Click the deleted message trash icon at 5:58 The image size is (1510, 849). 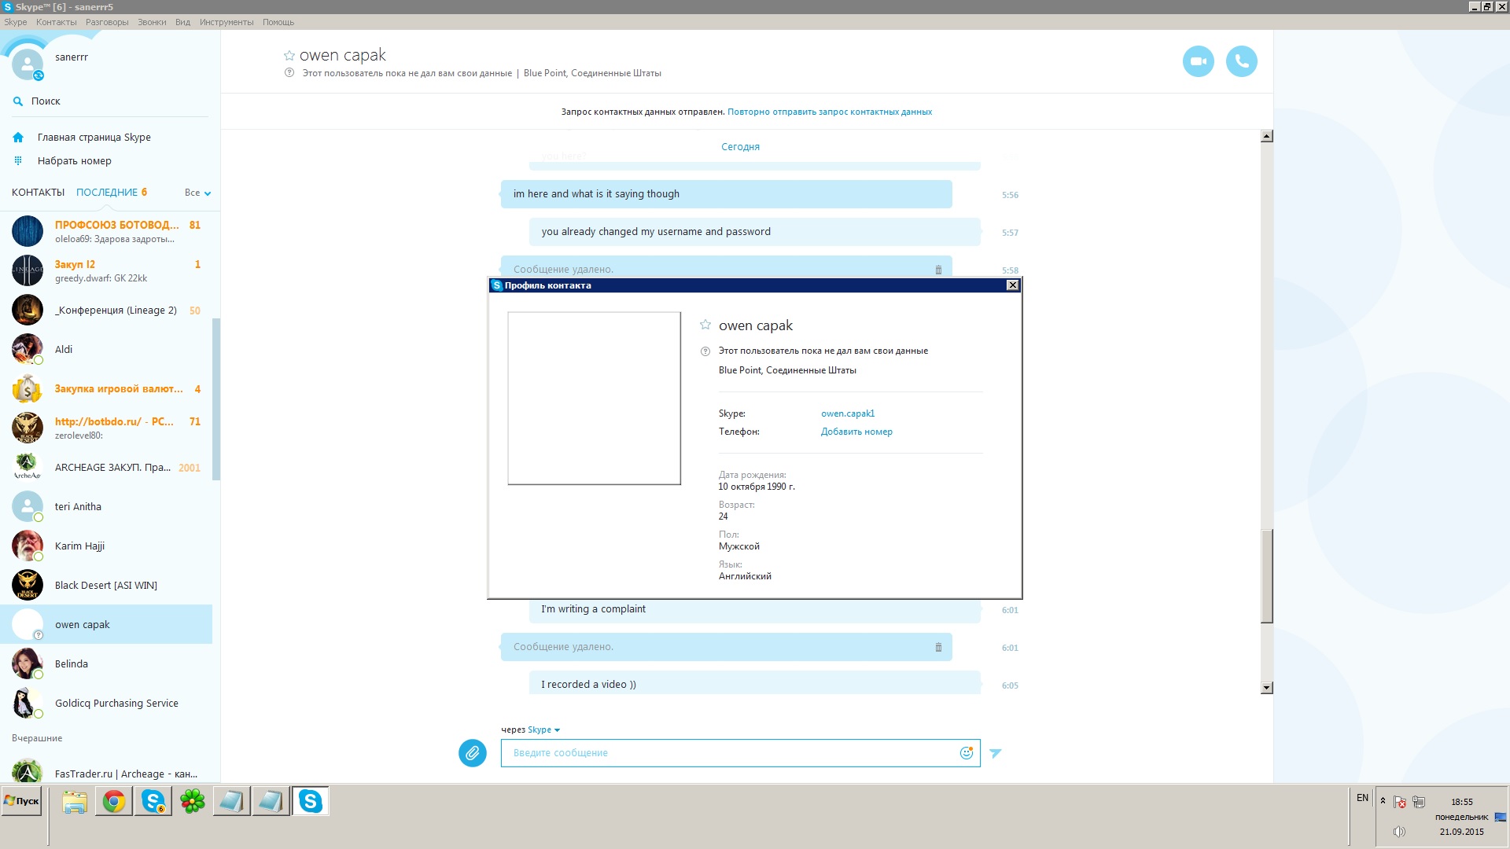pyautogui.click(x=938, y=270)
